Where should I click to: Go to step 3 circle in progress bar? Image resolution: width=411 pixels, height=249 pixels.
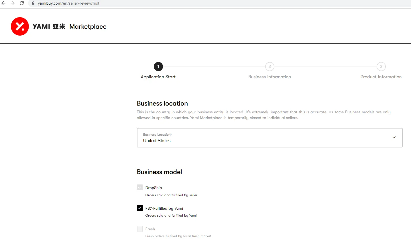pos(381,67)
